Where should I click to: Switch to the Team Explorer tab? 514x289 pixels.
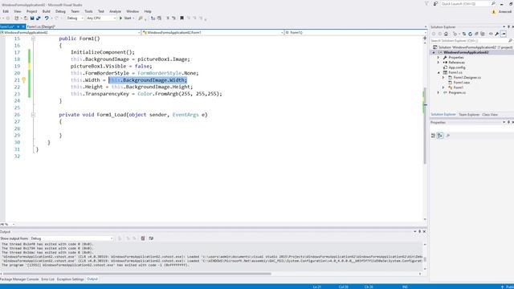point(469,115)
